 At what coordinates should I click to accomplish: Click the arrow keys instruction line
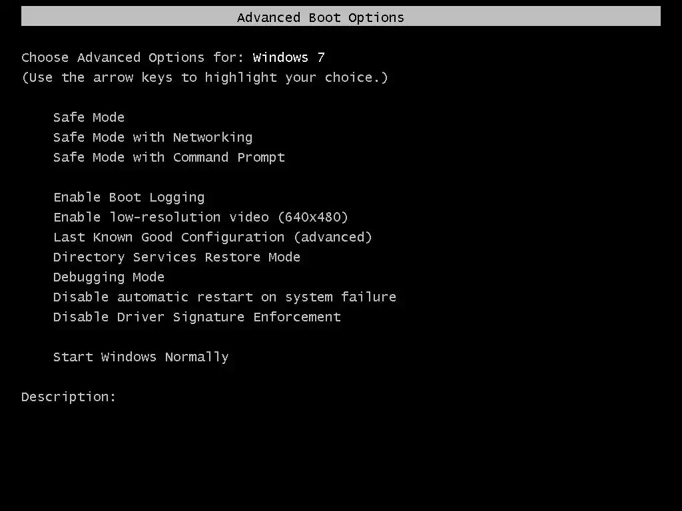(x=204, y=78)
